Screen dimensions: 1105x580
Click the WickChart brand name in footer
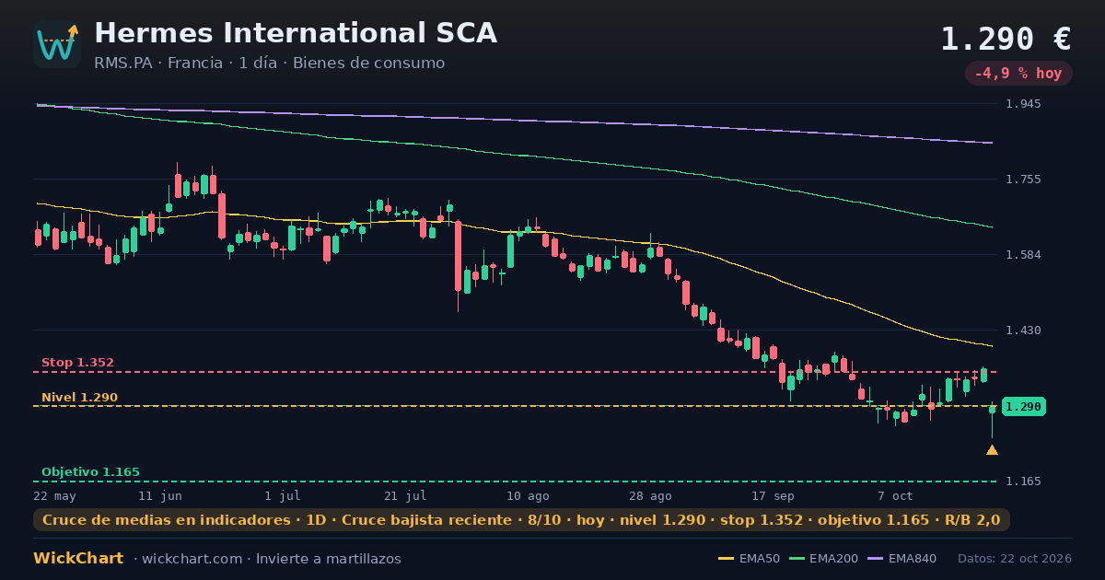78,559
